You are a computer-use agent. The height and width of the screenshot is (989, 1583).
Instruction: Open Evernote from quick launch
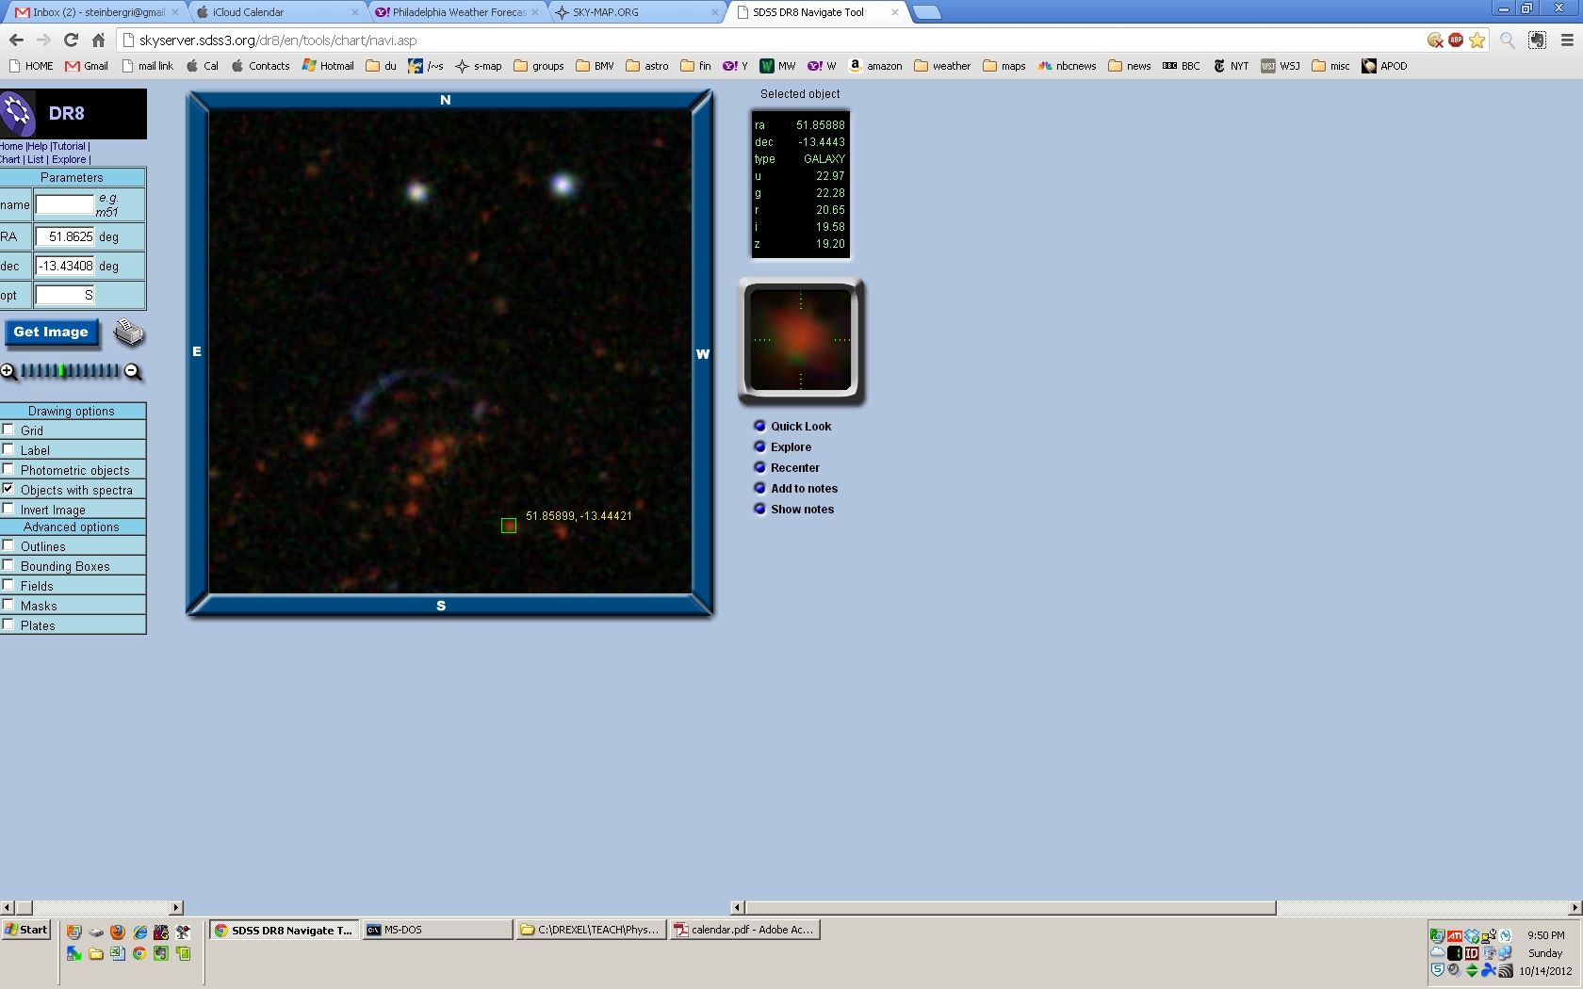point(161,953)
